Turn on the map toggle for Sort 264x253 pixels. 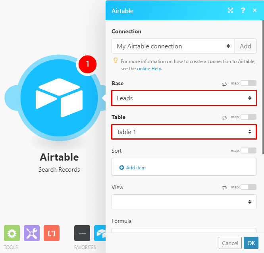249,151
